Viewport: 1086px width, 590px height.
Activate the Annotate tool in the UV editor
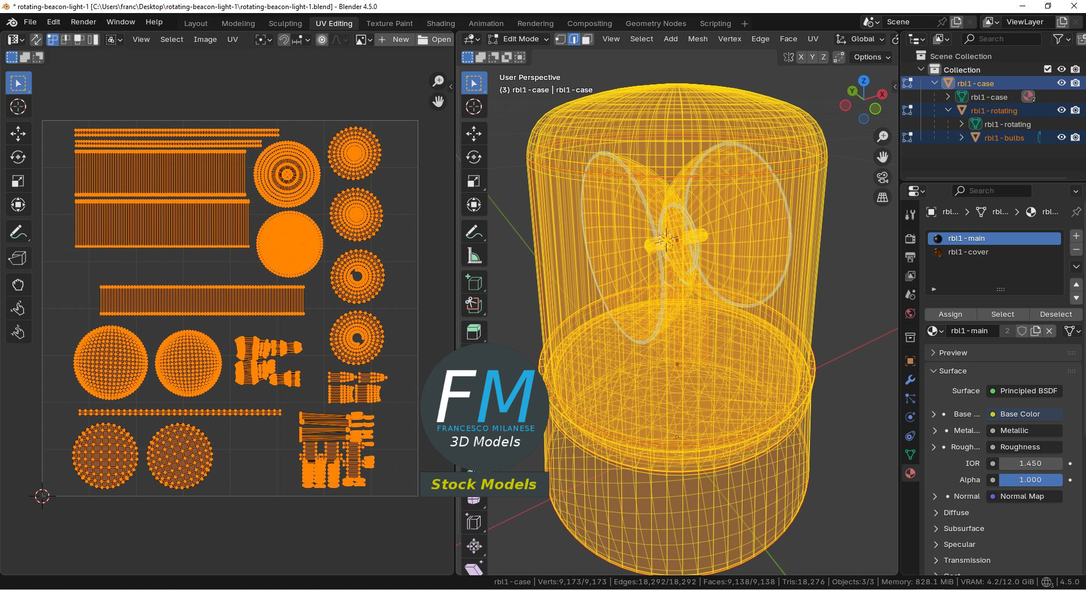18,232
